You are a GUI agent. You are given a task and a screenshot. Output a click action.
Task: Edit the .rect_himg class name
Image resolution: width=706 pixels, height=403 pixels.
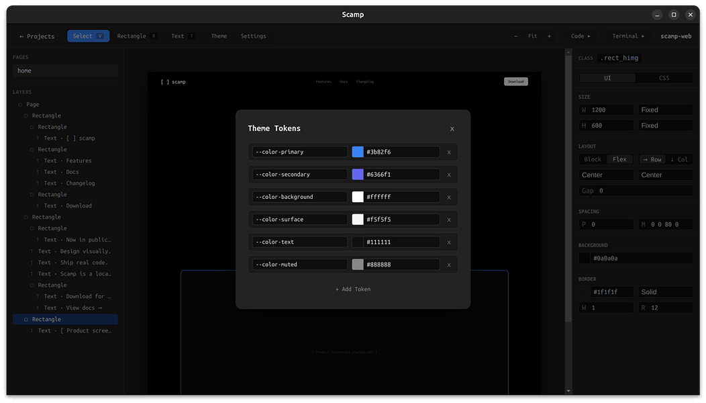point(619,58)
